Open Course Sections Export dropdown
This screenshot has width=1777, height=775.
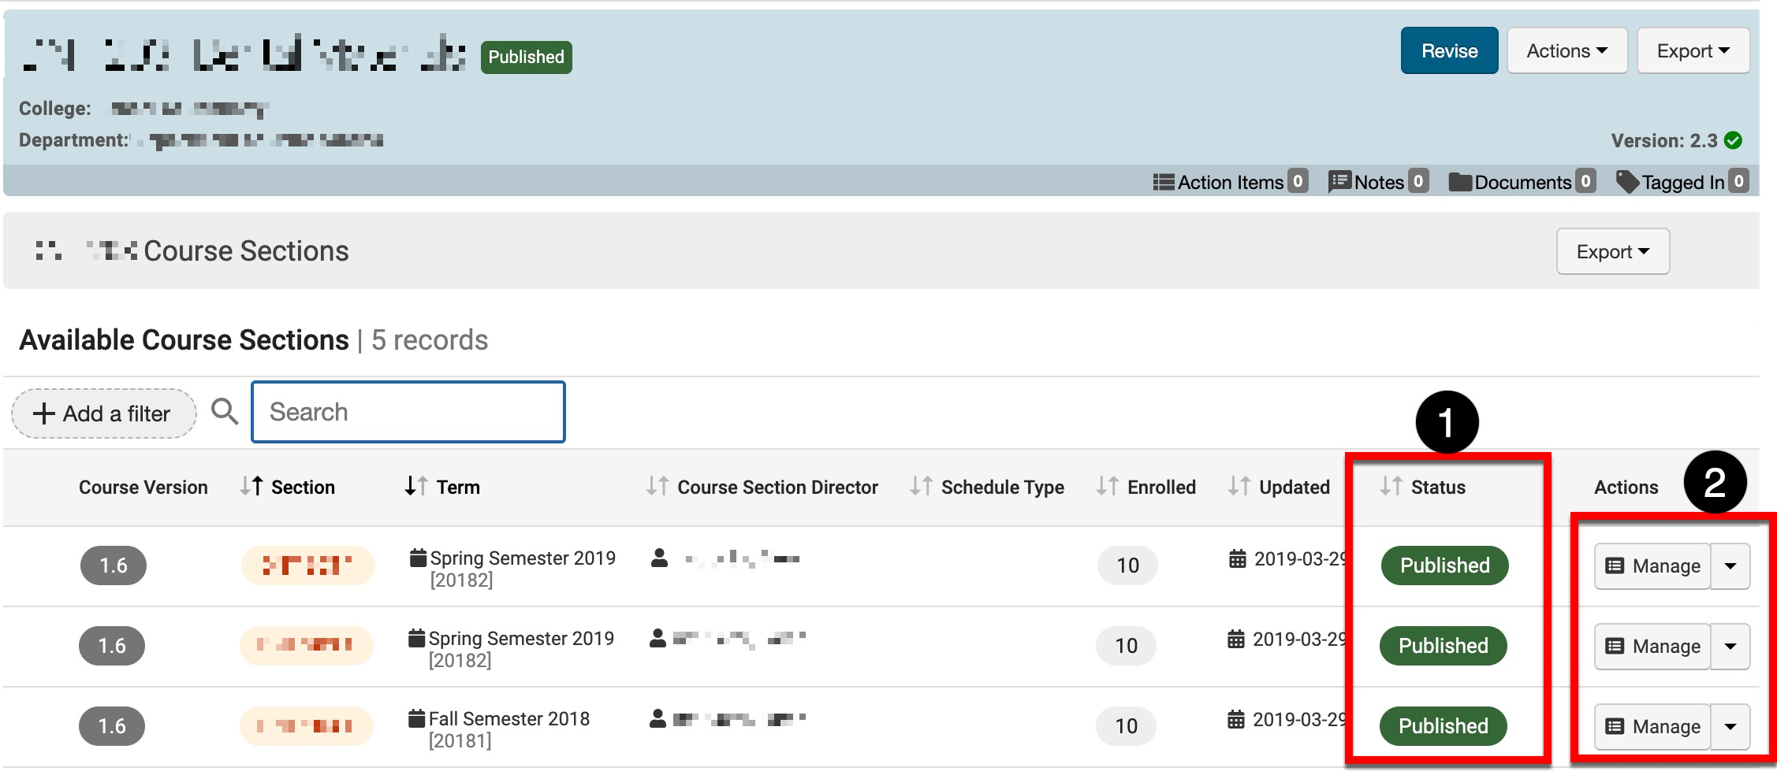pos(1612,252)
